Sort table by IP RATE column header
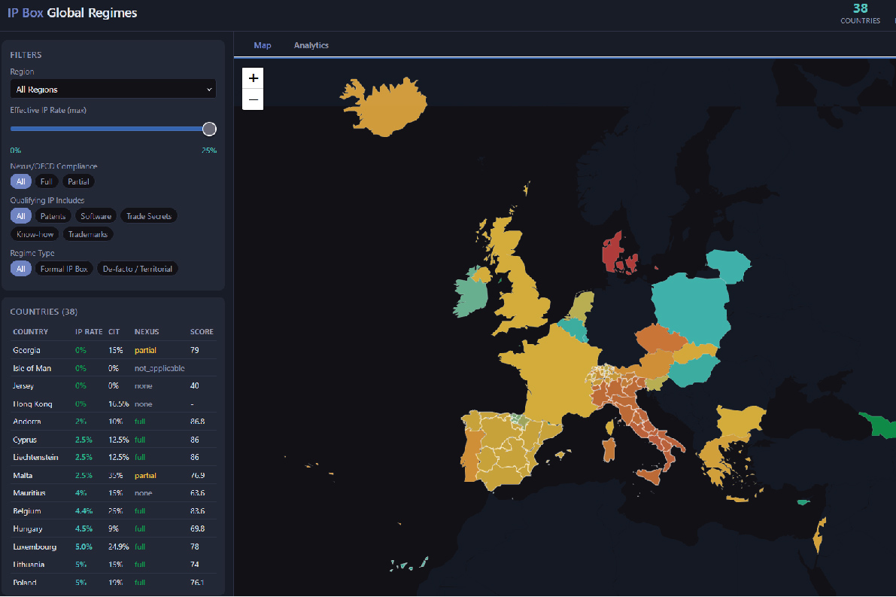Screen dimensions: 896x597 point(88,332)
